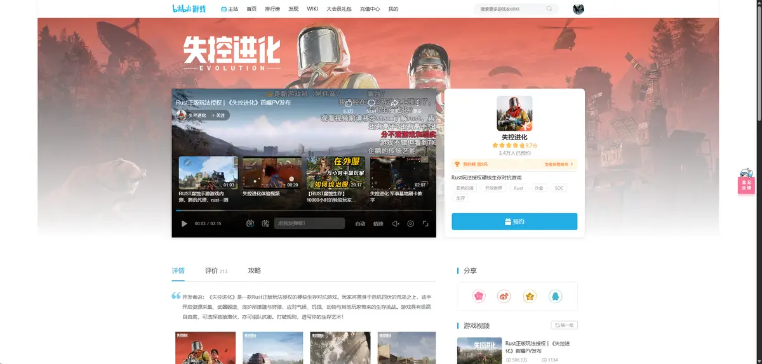Select the 开放世界 tag

493,188
